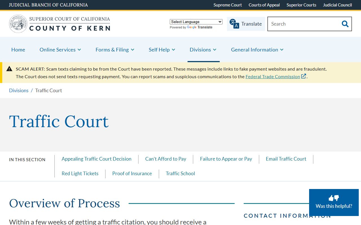Screen dimensions: 361x225
Task: Click the Powered by Google Translate text
Action: point(191,27)
